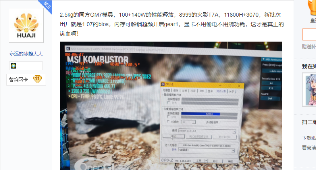
Task: Switch to the 显卡 tab in the photographed CPU-Z
Action: pyautogui.click(x=210, y=91)
